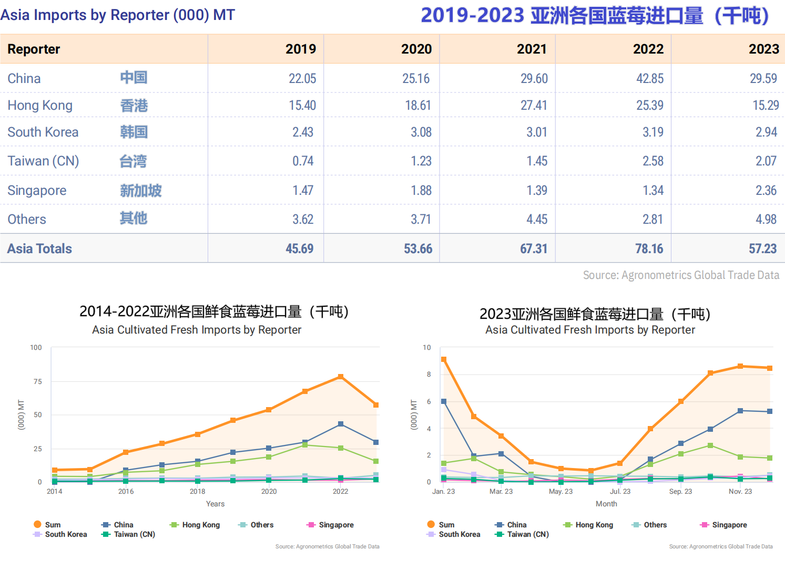The height and width of the screenshot is (561, 785).
Task: Select the 2023 column header in the table
Action: [763, 49]
